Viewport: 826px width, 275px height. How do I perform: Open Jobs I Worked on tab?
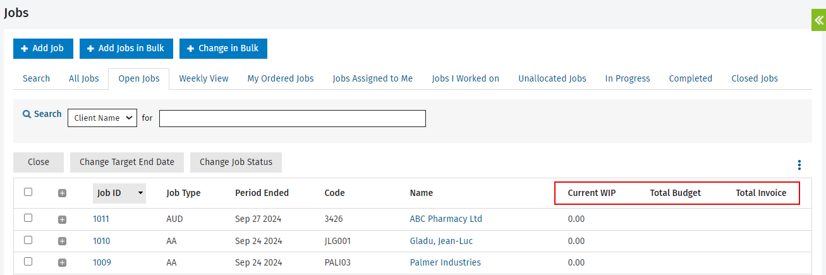click(x=466, y=79)
